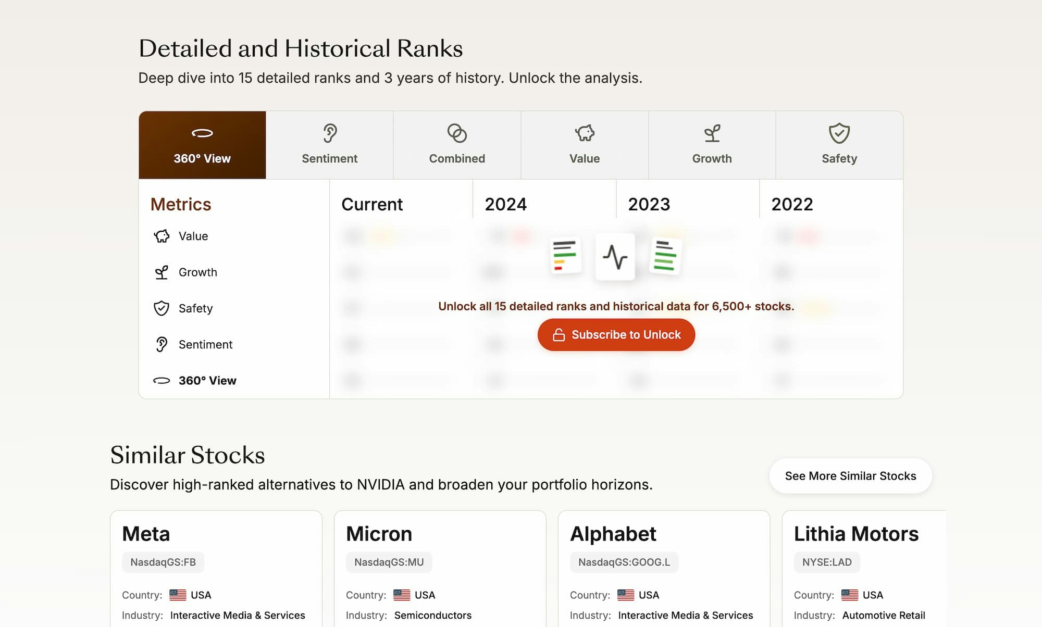This screenshot has width=1042, height=627.
Task: Click the NasdaqGS:MU ticker badge
Action: pos(389,562)
